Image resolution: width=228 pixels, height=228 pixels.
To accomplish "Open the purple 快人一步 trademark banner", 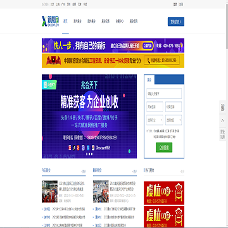I will pyautogui.click(x=113, y=46).
